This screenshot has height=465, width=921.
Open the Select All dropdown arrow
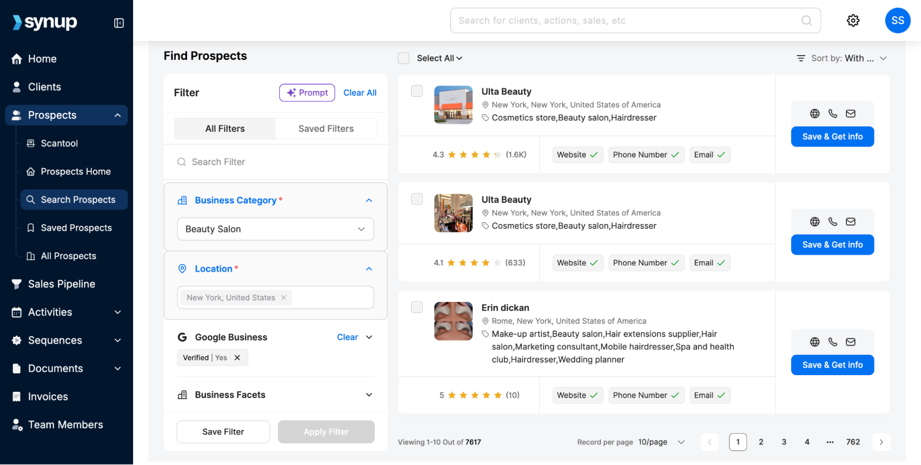[459, 59]
